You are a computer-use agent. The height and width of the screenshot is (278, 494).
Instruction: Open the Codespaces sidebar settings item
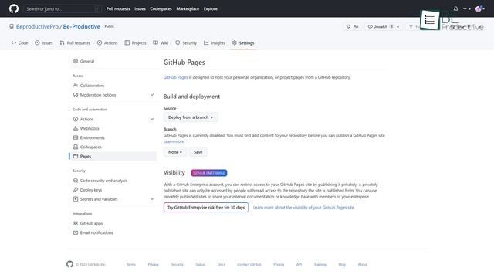coord(113,147)
